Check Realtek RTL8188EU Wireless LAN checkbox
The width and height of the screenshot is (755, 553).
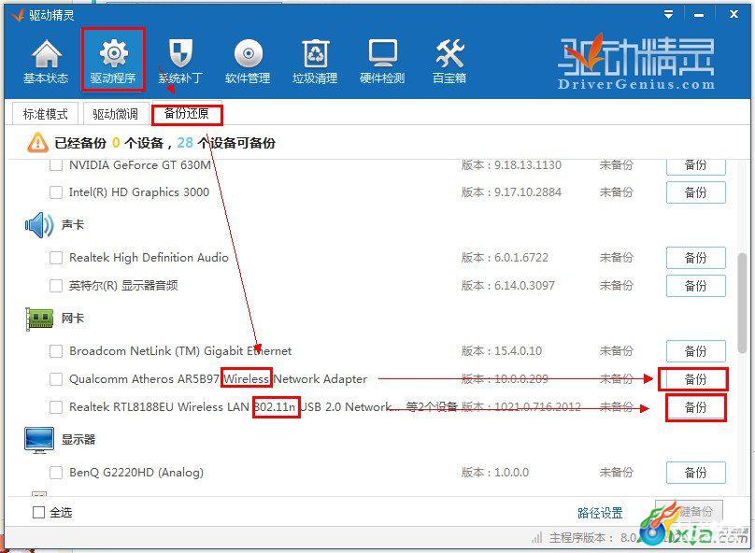56,407
